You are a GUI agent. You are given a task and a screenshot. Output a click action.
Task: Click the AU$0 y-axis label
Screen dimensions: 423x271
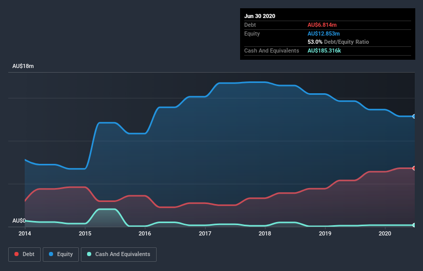(19, 221)
